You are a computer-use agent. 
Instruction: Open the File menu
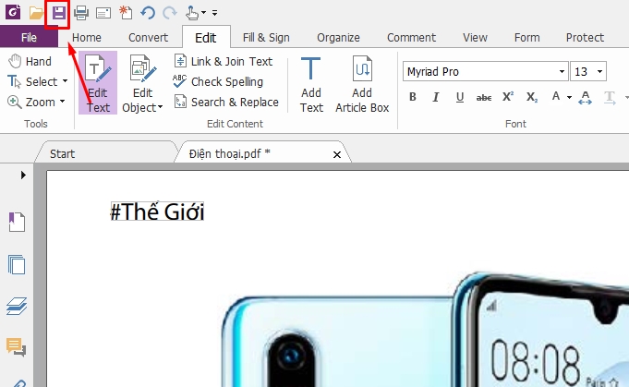(x=29, y=37)
